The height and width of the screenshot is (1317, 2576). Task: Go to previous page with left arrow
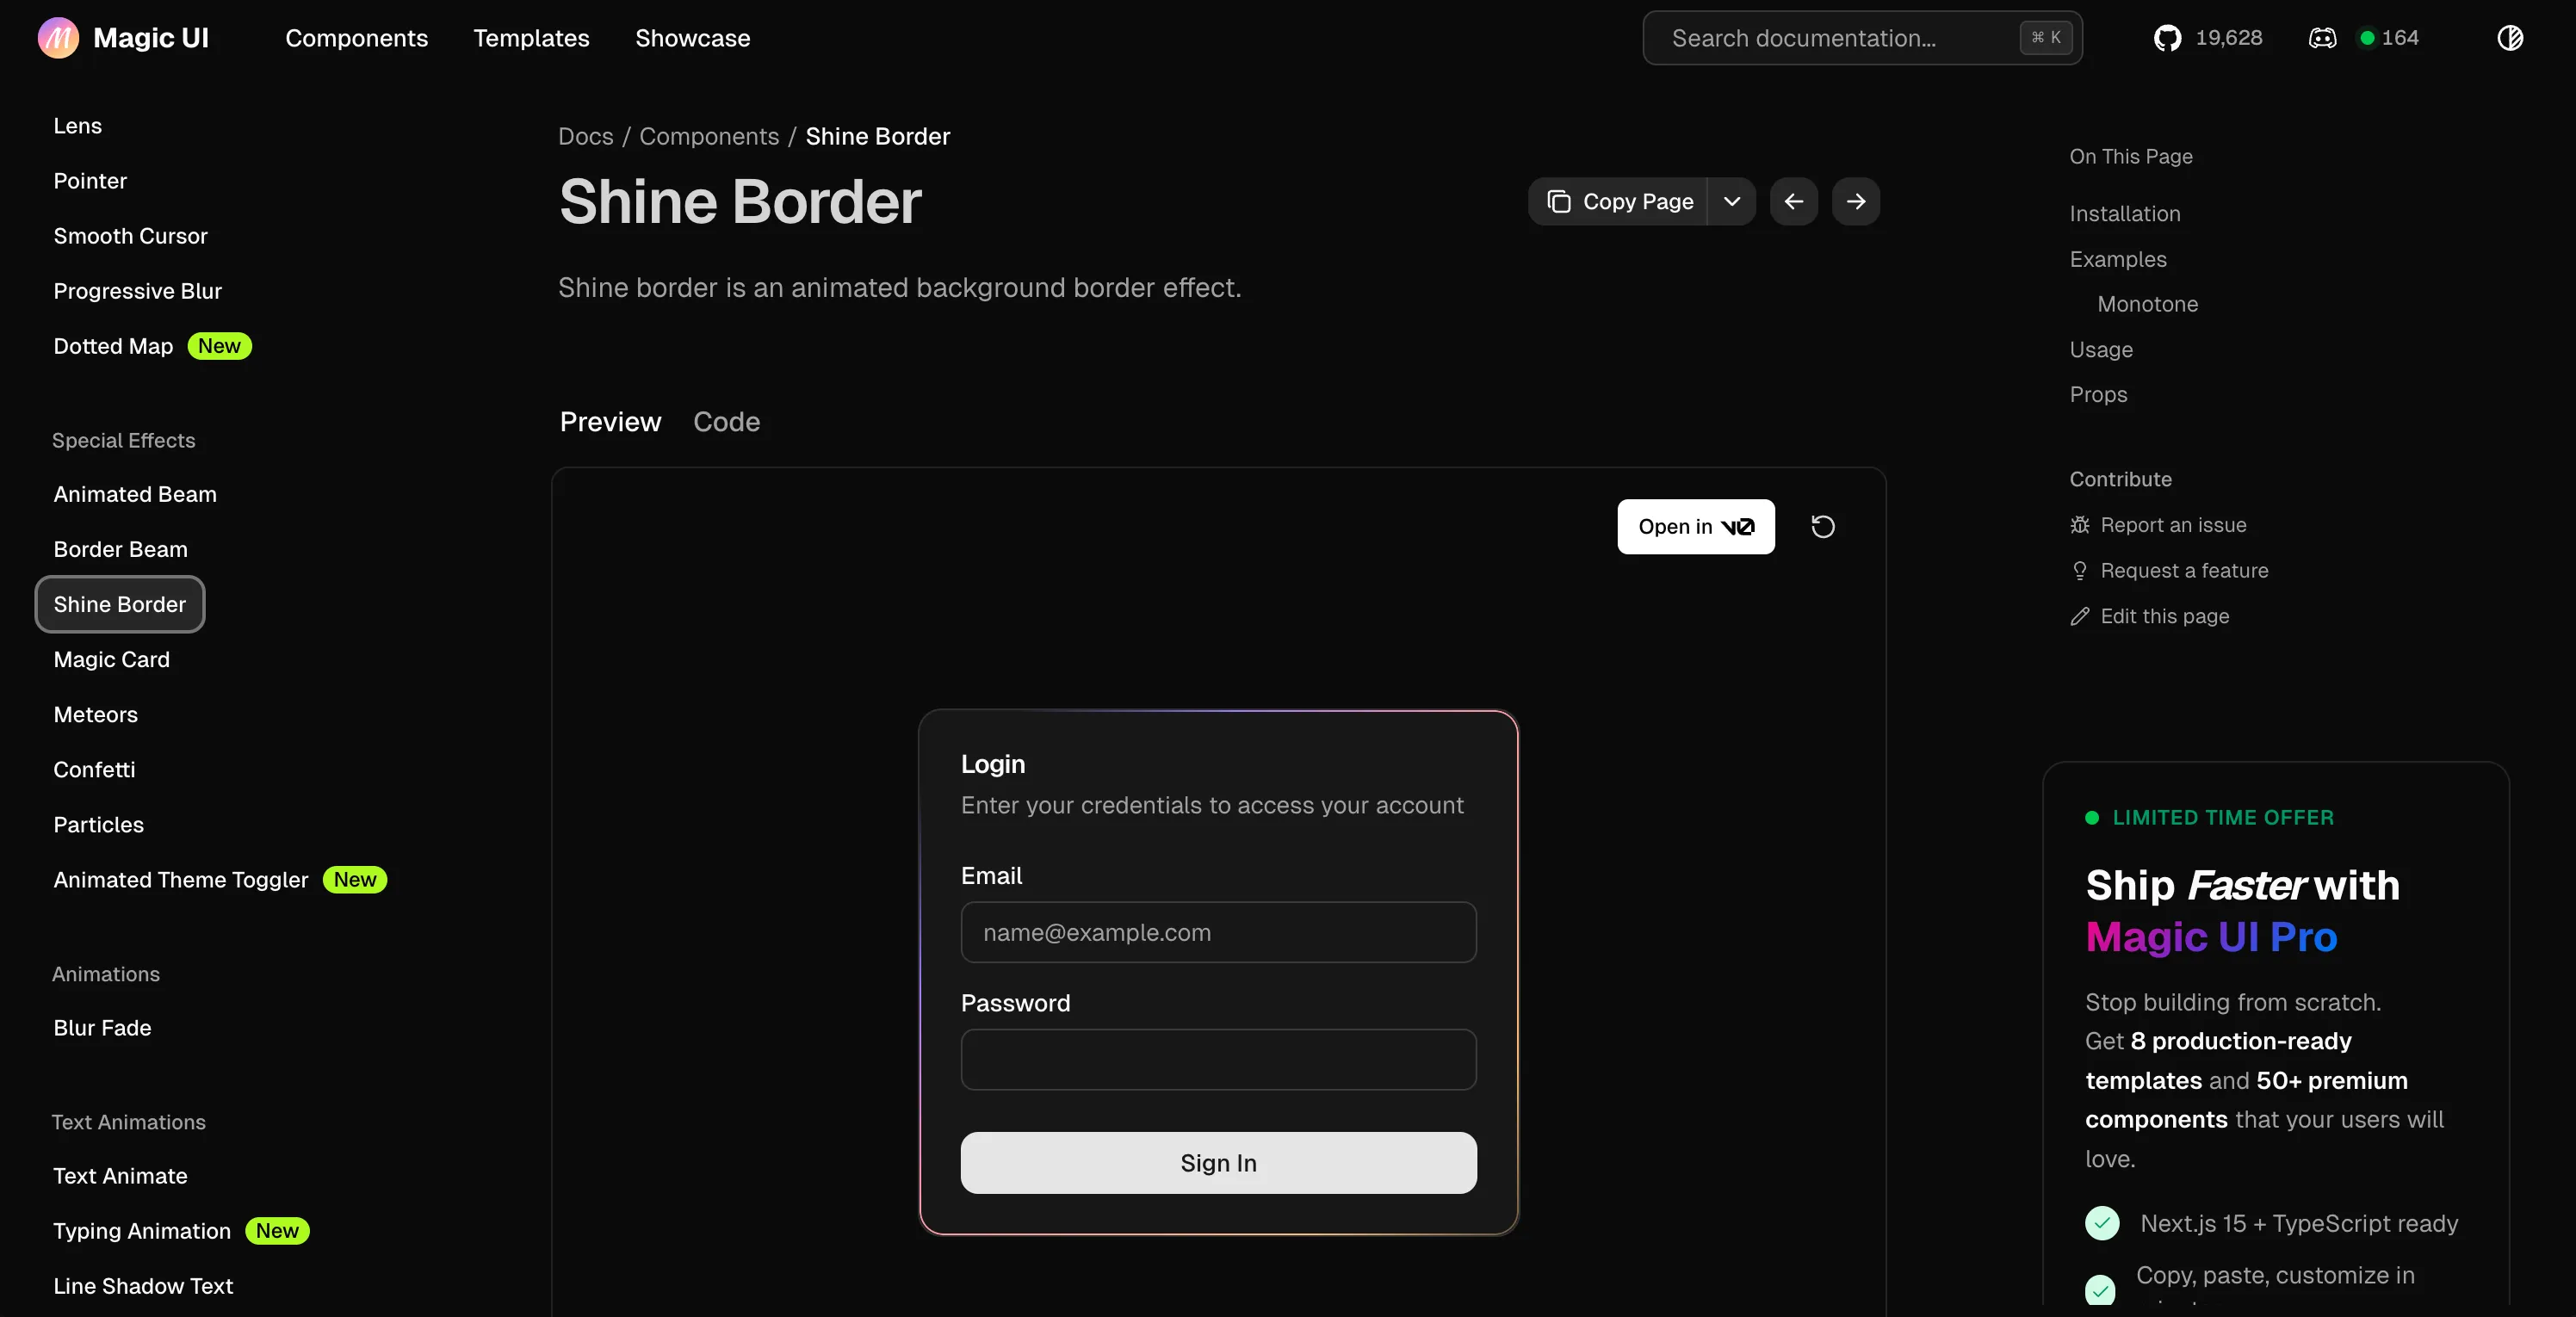[1794, 201]
